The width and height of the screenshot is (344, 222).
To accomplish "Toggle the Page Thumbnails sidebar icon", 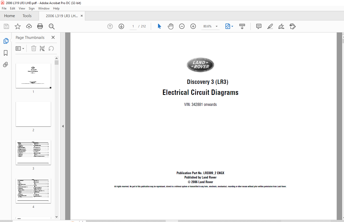I will (6, 41).
